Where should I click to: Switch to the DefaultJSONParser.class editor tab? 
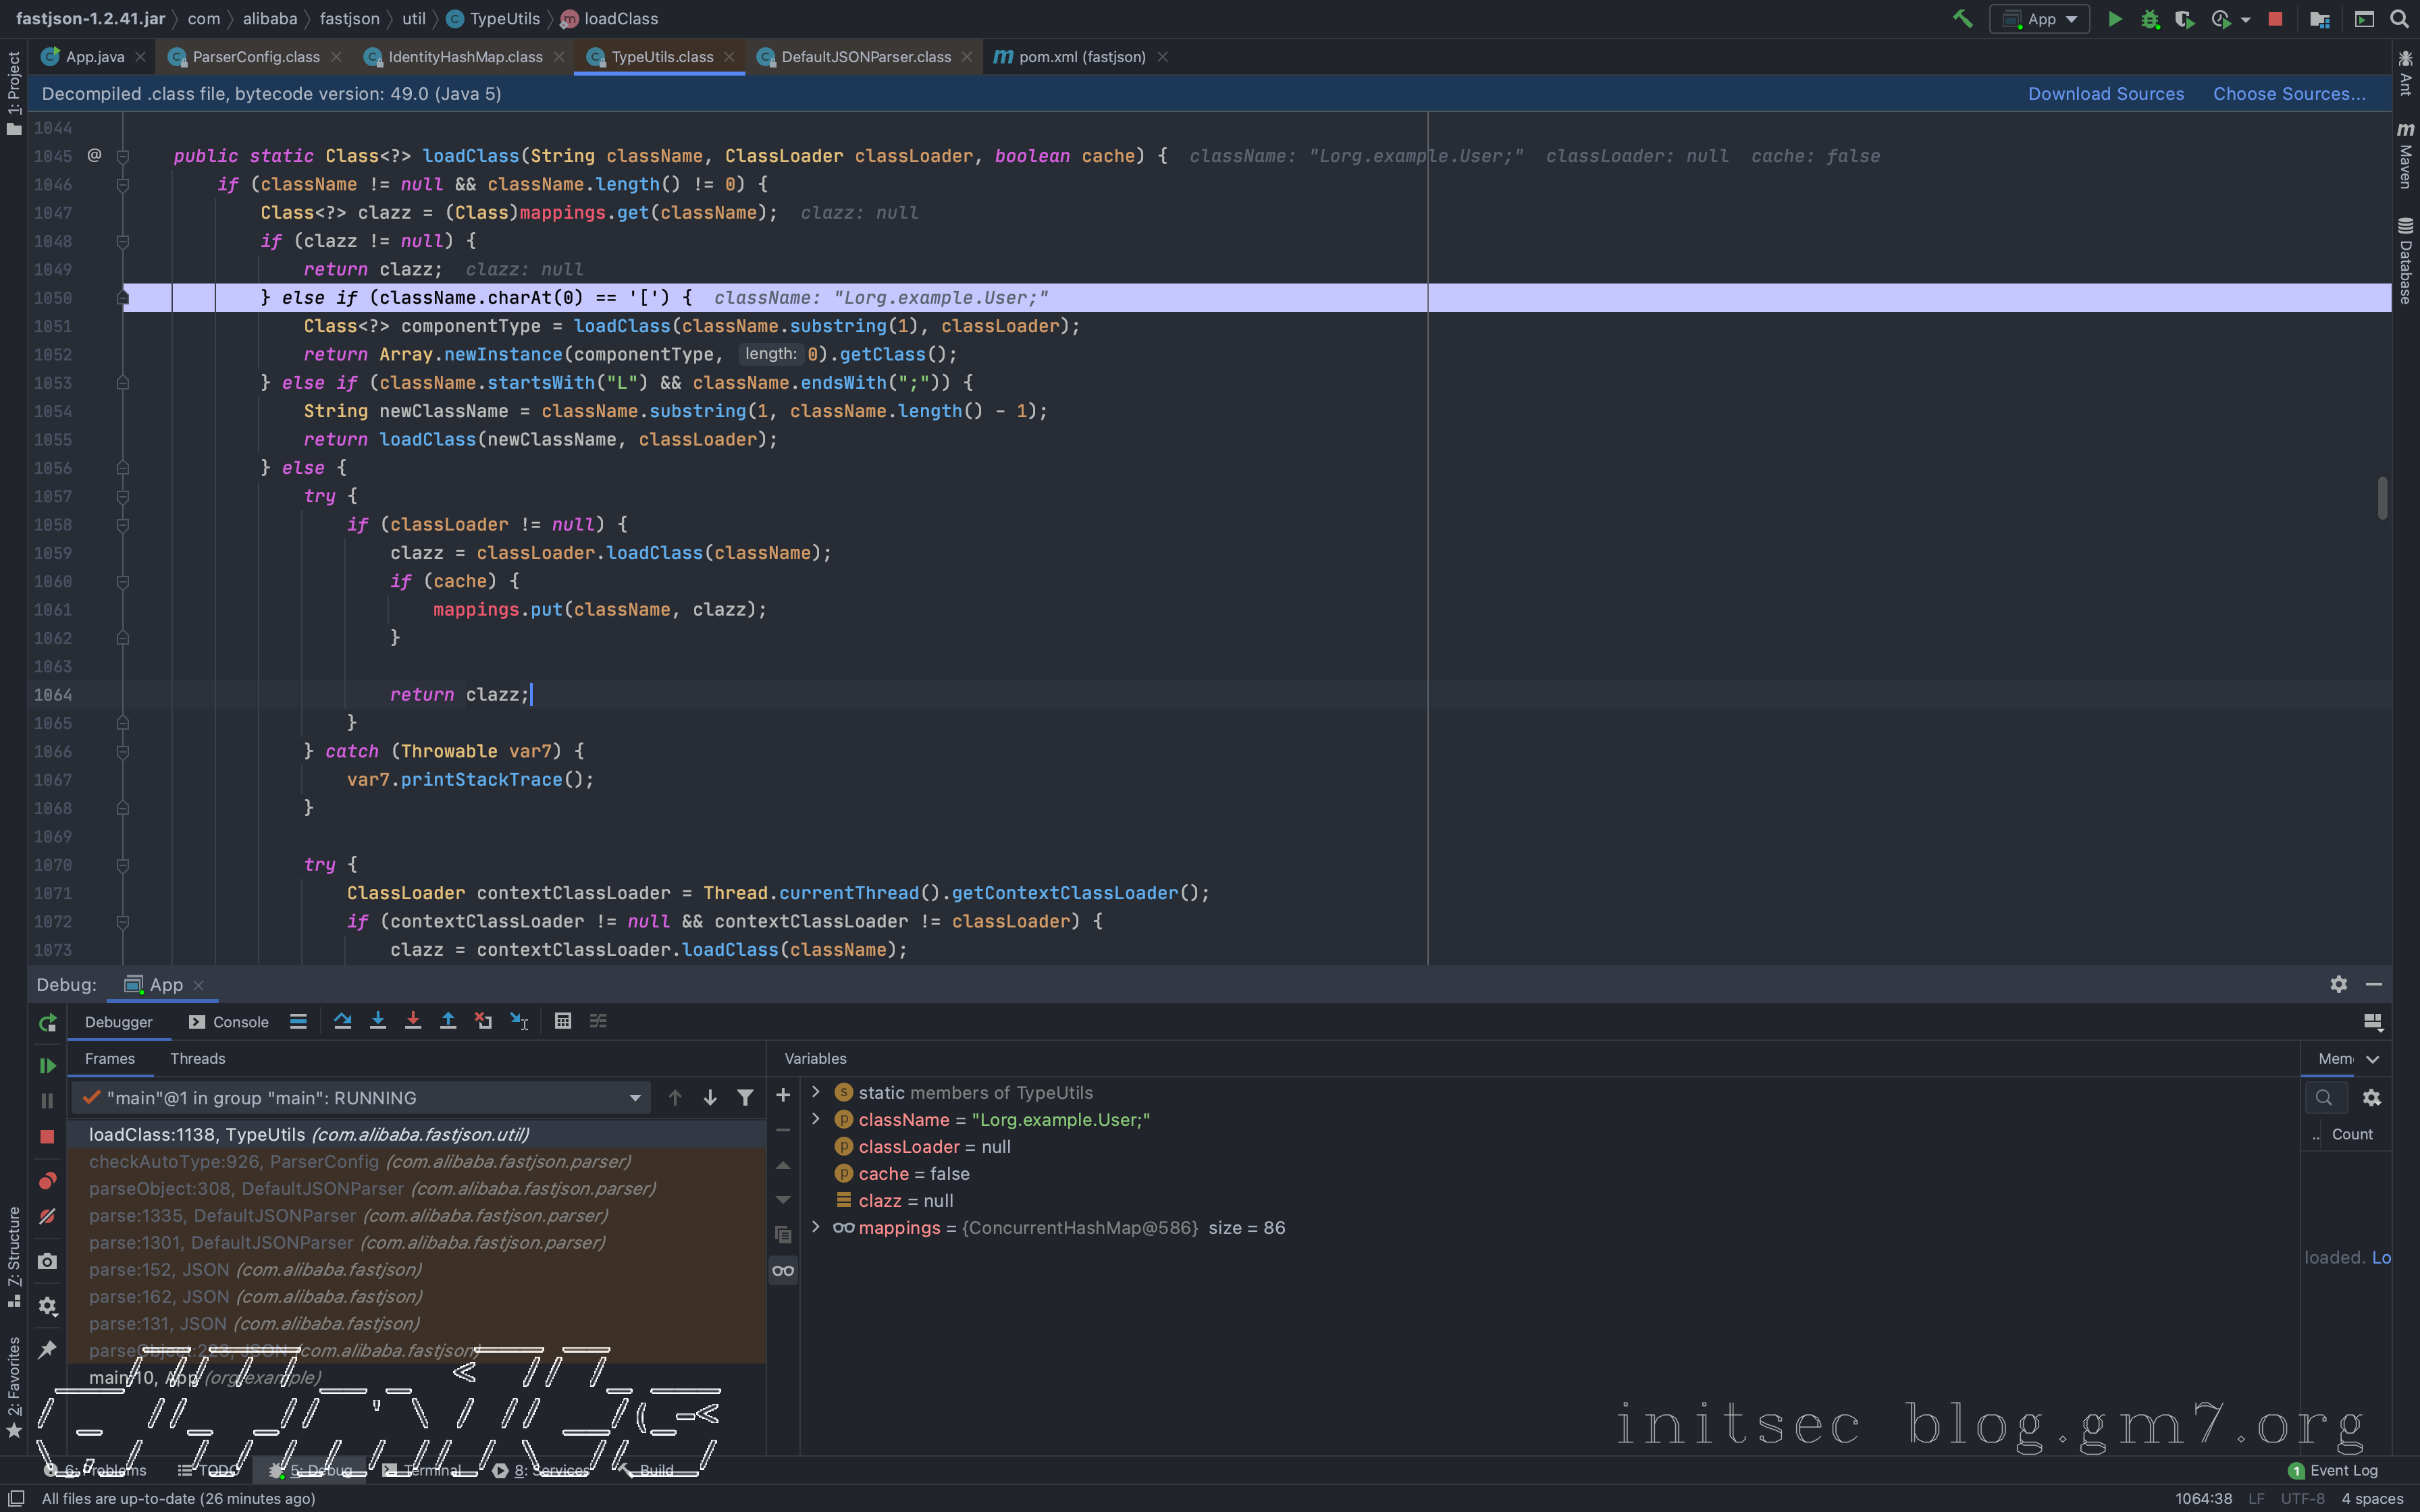865,57
